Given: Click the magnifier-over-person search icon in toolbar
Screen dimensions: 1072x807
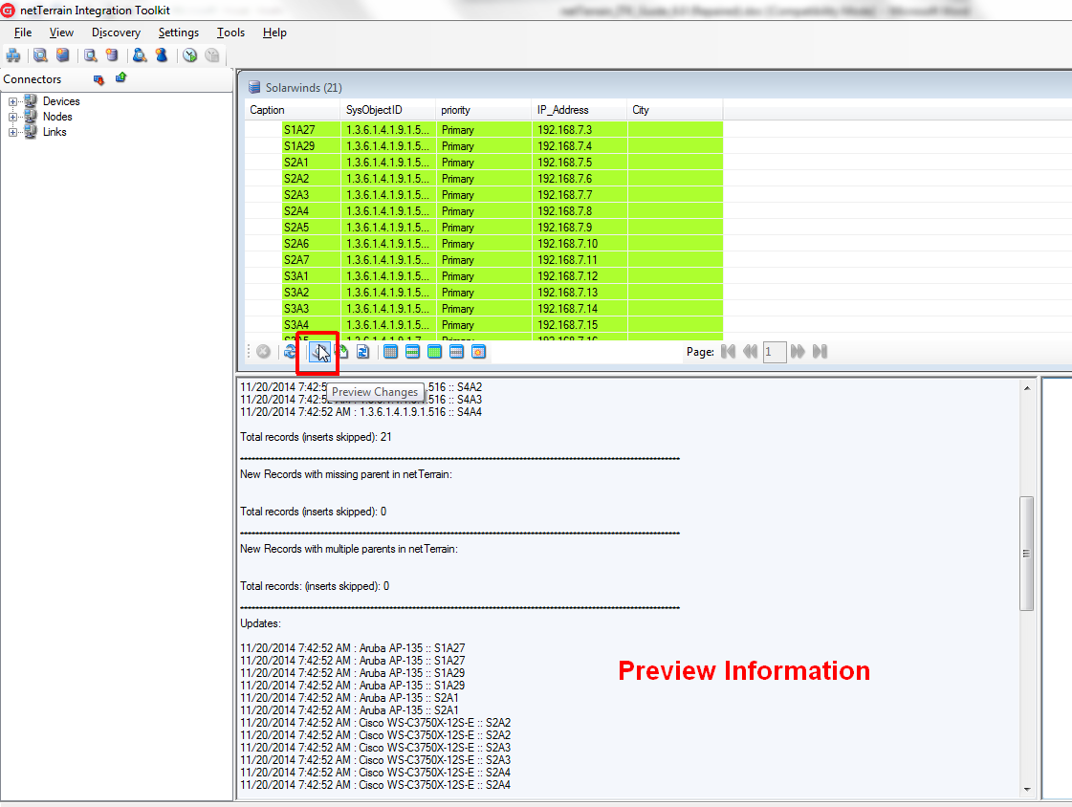Looking at the screenshot, I should pos(140,55).
